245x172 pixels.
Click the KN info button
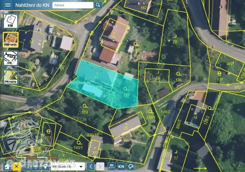tap(121, 166)
